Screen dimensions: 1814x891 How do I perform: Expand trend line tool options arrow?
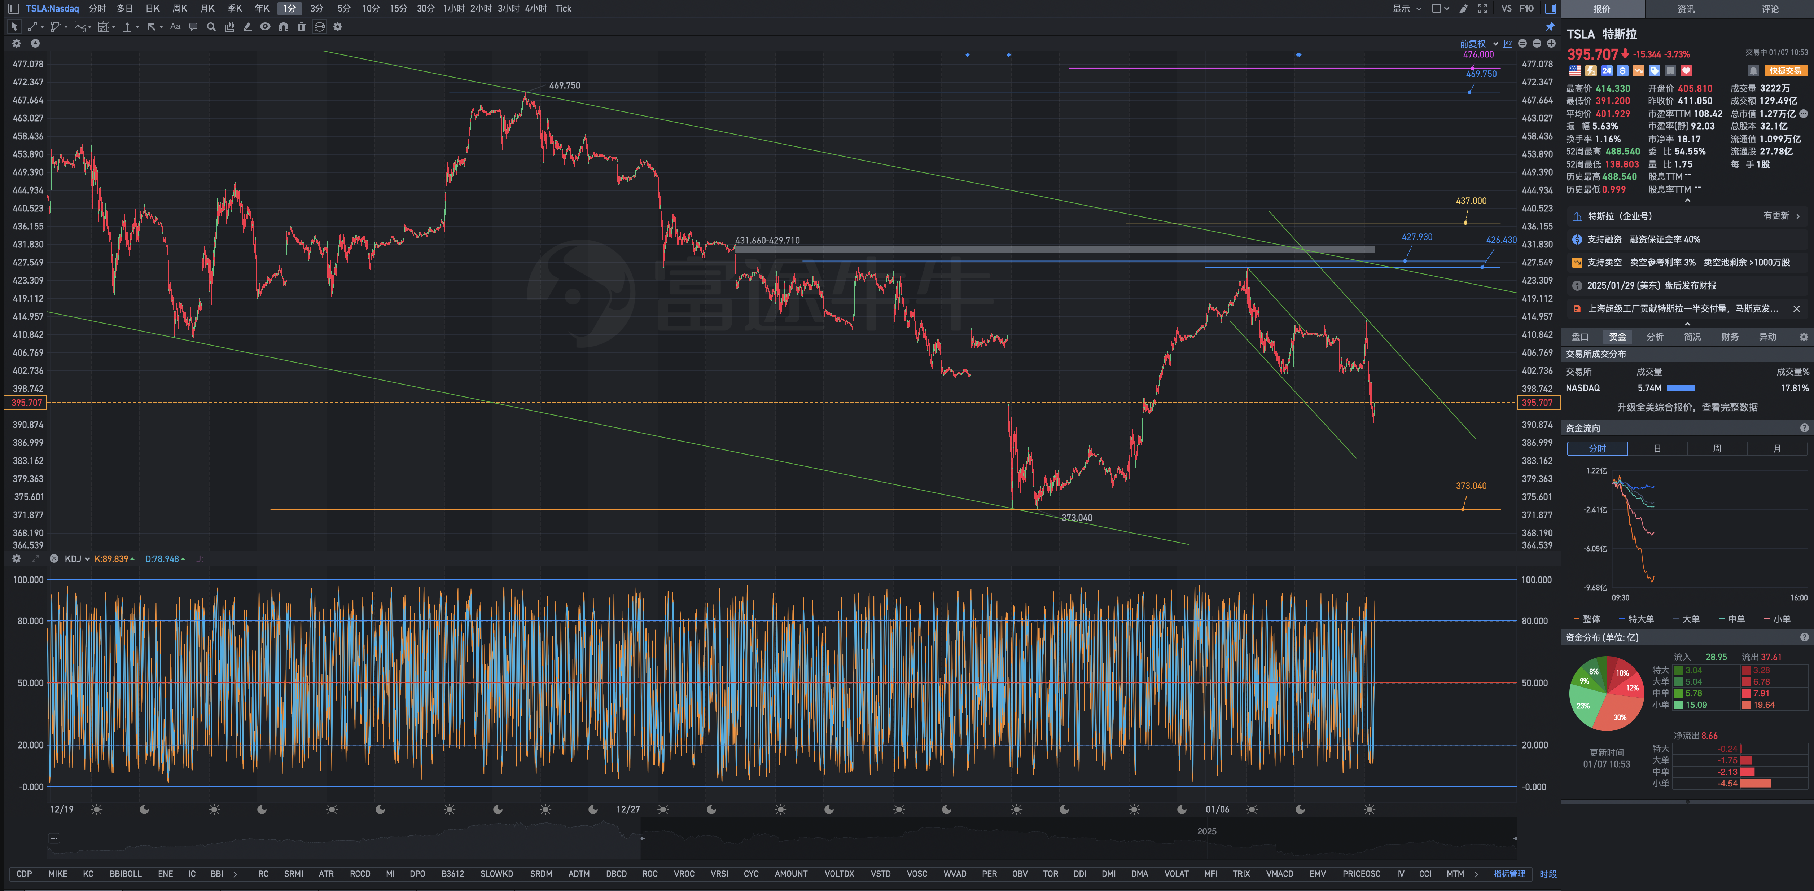(42, 27)
